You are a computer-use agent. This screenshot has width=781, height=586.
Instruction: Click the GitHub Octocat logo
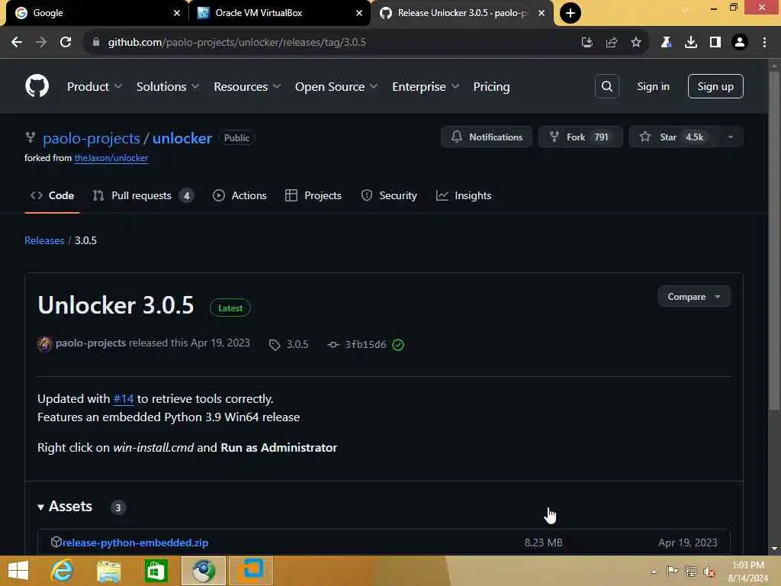click(37, 86)
